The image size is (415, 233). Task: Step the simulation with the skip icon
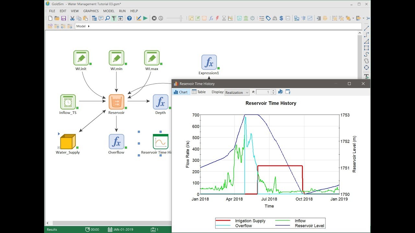(154, 18)
